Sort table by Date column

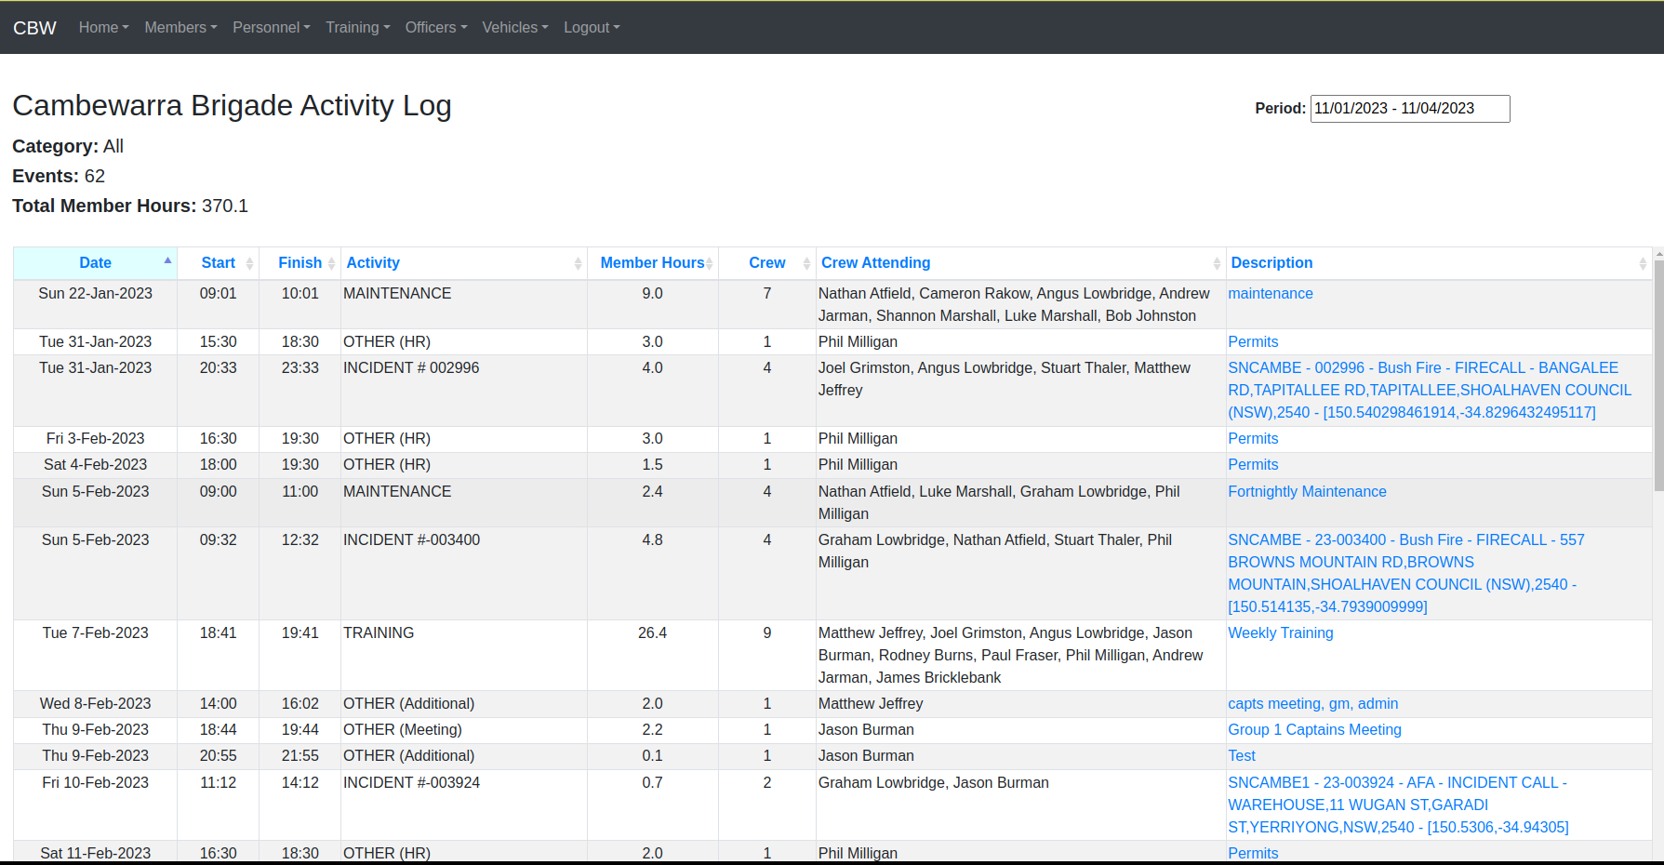pyautogui.click(x=95, y=263)
